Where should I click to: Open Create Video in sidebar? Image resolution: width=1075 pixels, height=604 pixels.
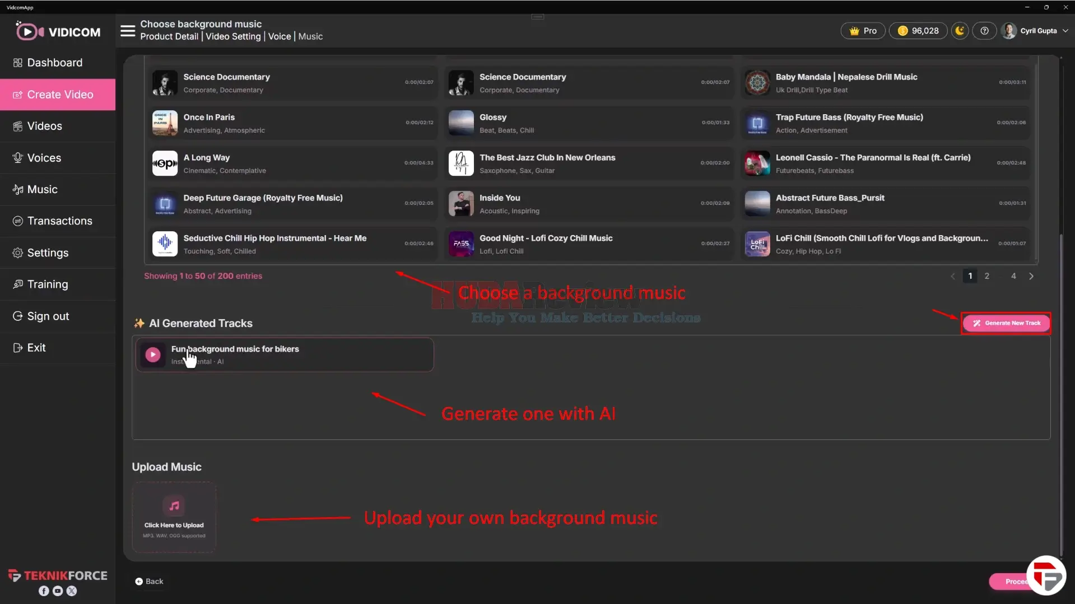coord(58,95)
